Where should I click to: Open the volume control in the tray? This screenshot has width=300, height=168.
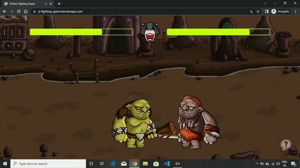coord(278,164)
